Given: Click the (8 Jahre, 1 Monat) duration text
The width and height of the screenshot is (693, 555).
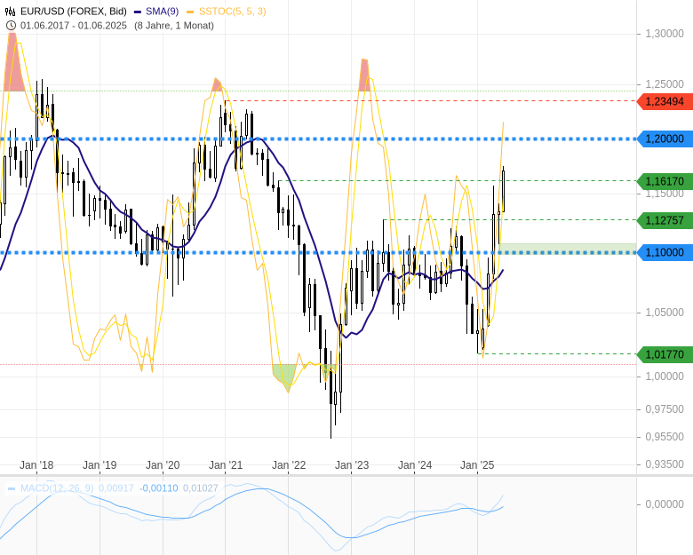Looking at the screenshot, I should pyautogui.click(x=174, y=26).
